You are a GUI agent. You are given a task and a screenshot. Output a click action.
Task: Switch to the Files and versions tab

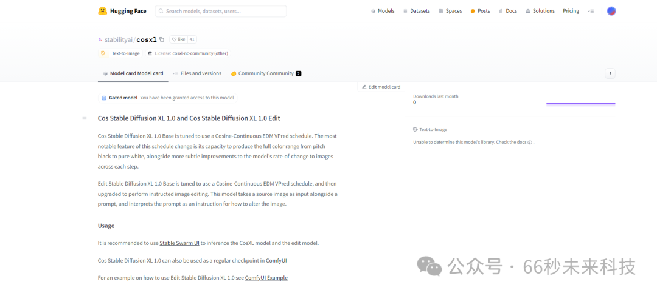click(x=197, y=73)
